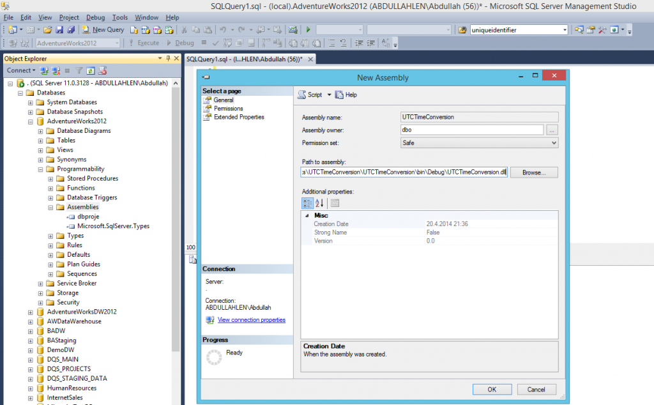This screenshot has height=405, width=654.
Task: Collapse the Misc property category
Action: pyautogui.click(x=307, y=216)
